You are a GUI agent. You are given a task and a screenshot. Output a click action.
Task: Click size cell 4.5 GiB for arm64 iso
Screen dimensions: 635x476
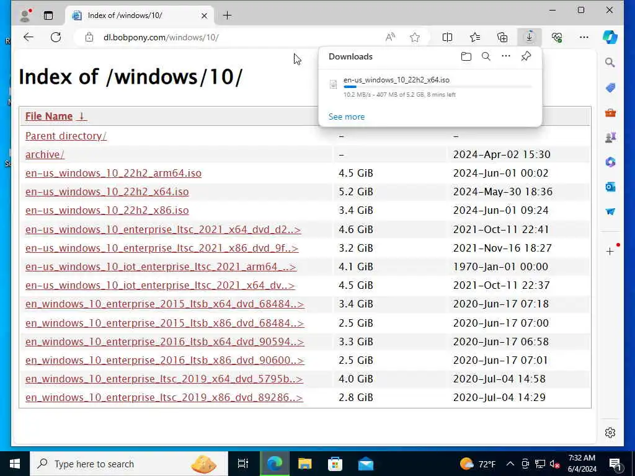[355, 173]
